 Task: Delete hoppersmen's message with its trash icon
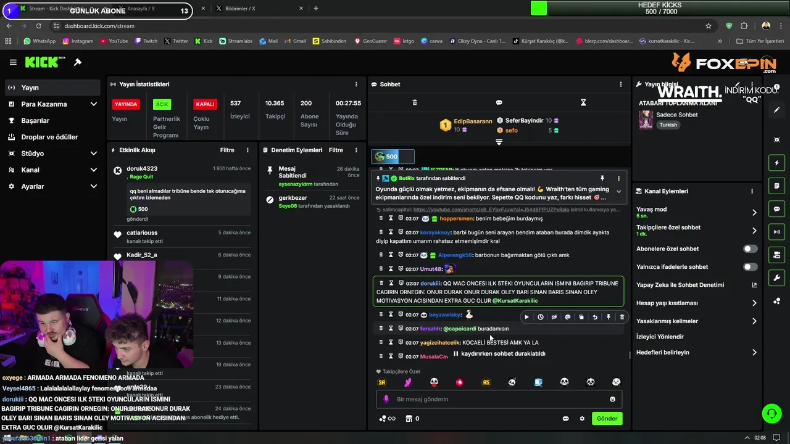[381, 218]
